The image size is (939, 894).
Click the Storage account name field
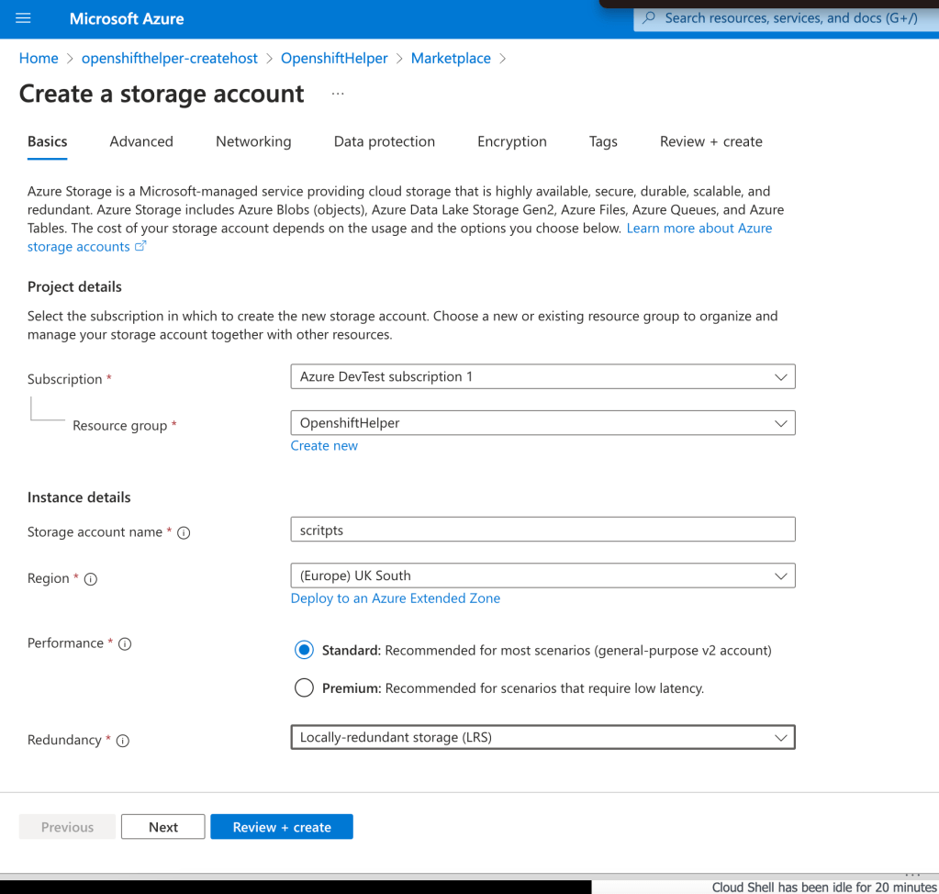pyautogui.click(x=542, y=530)
